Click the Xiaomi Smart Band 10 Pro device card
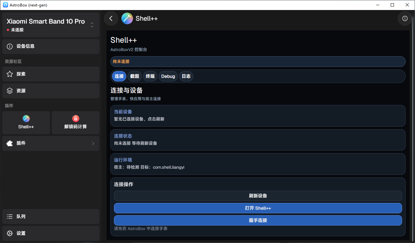 pyautogui.click(x=51, y=25)
